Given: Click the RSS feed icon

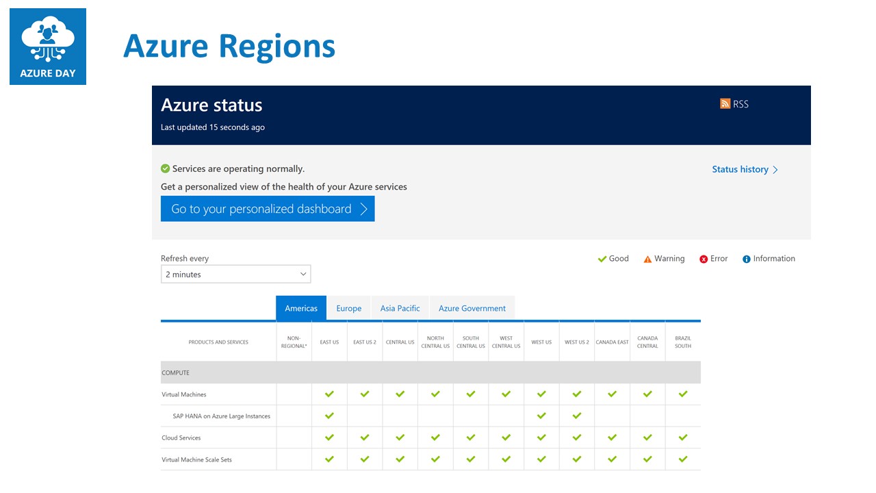Looking at the screenshot, I should click(x=725, y=103).
